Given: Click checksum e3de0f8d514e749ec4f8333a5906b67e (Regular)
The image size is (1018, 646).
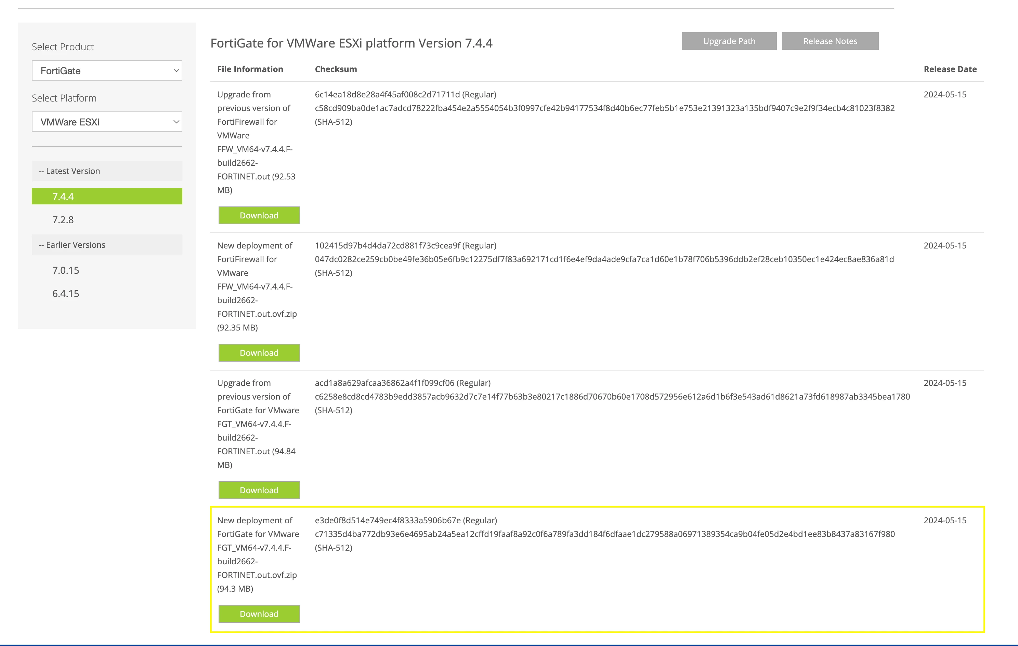Looking at the screenshot, I should 406,520.
